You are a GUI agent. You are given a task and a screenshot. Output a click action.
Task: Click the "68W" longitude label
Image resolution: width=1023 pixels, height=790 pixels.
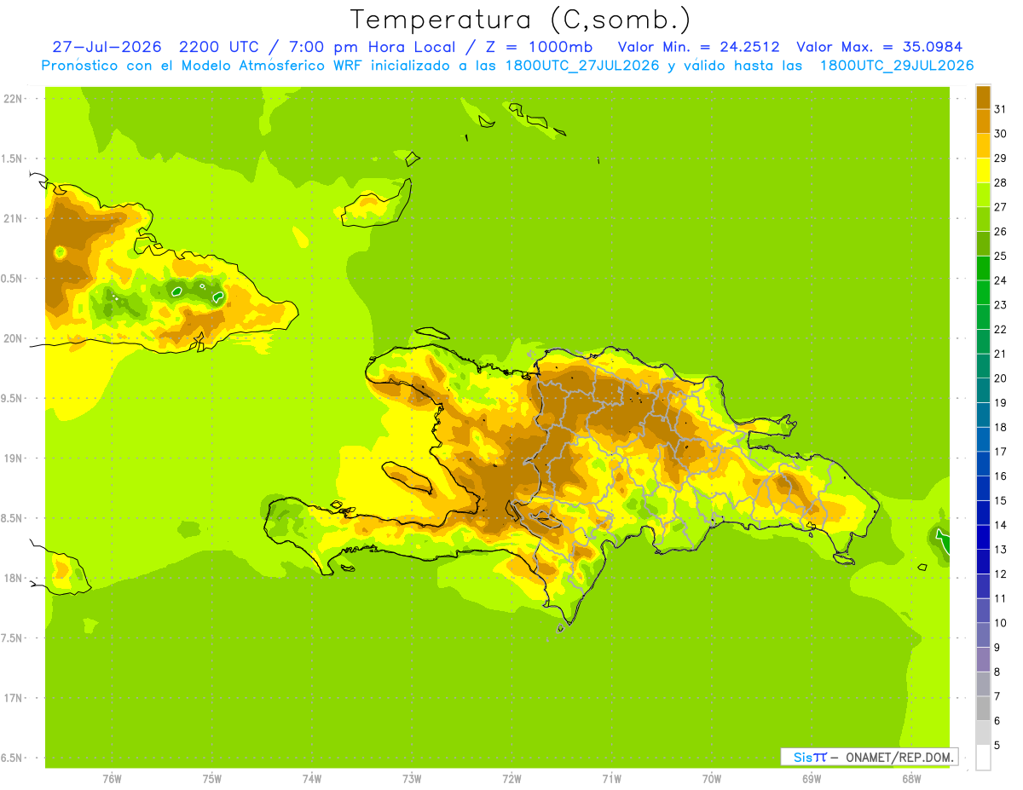pyautogui.click(x=911, y=778)
